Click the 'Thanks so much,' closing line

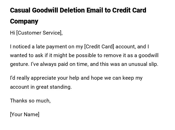coord(30,101)
